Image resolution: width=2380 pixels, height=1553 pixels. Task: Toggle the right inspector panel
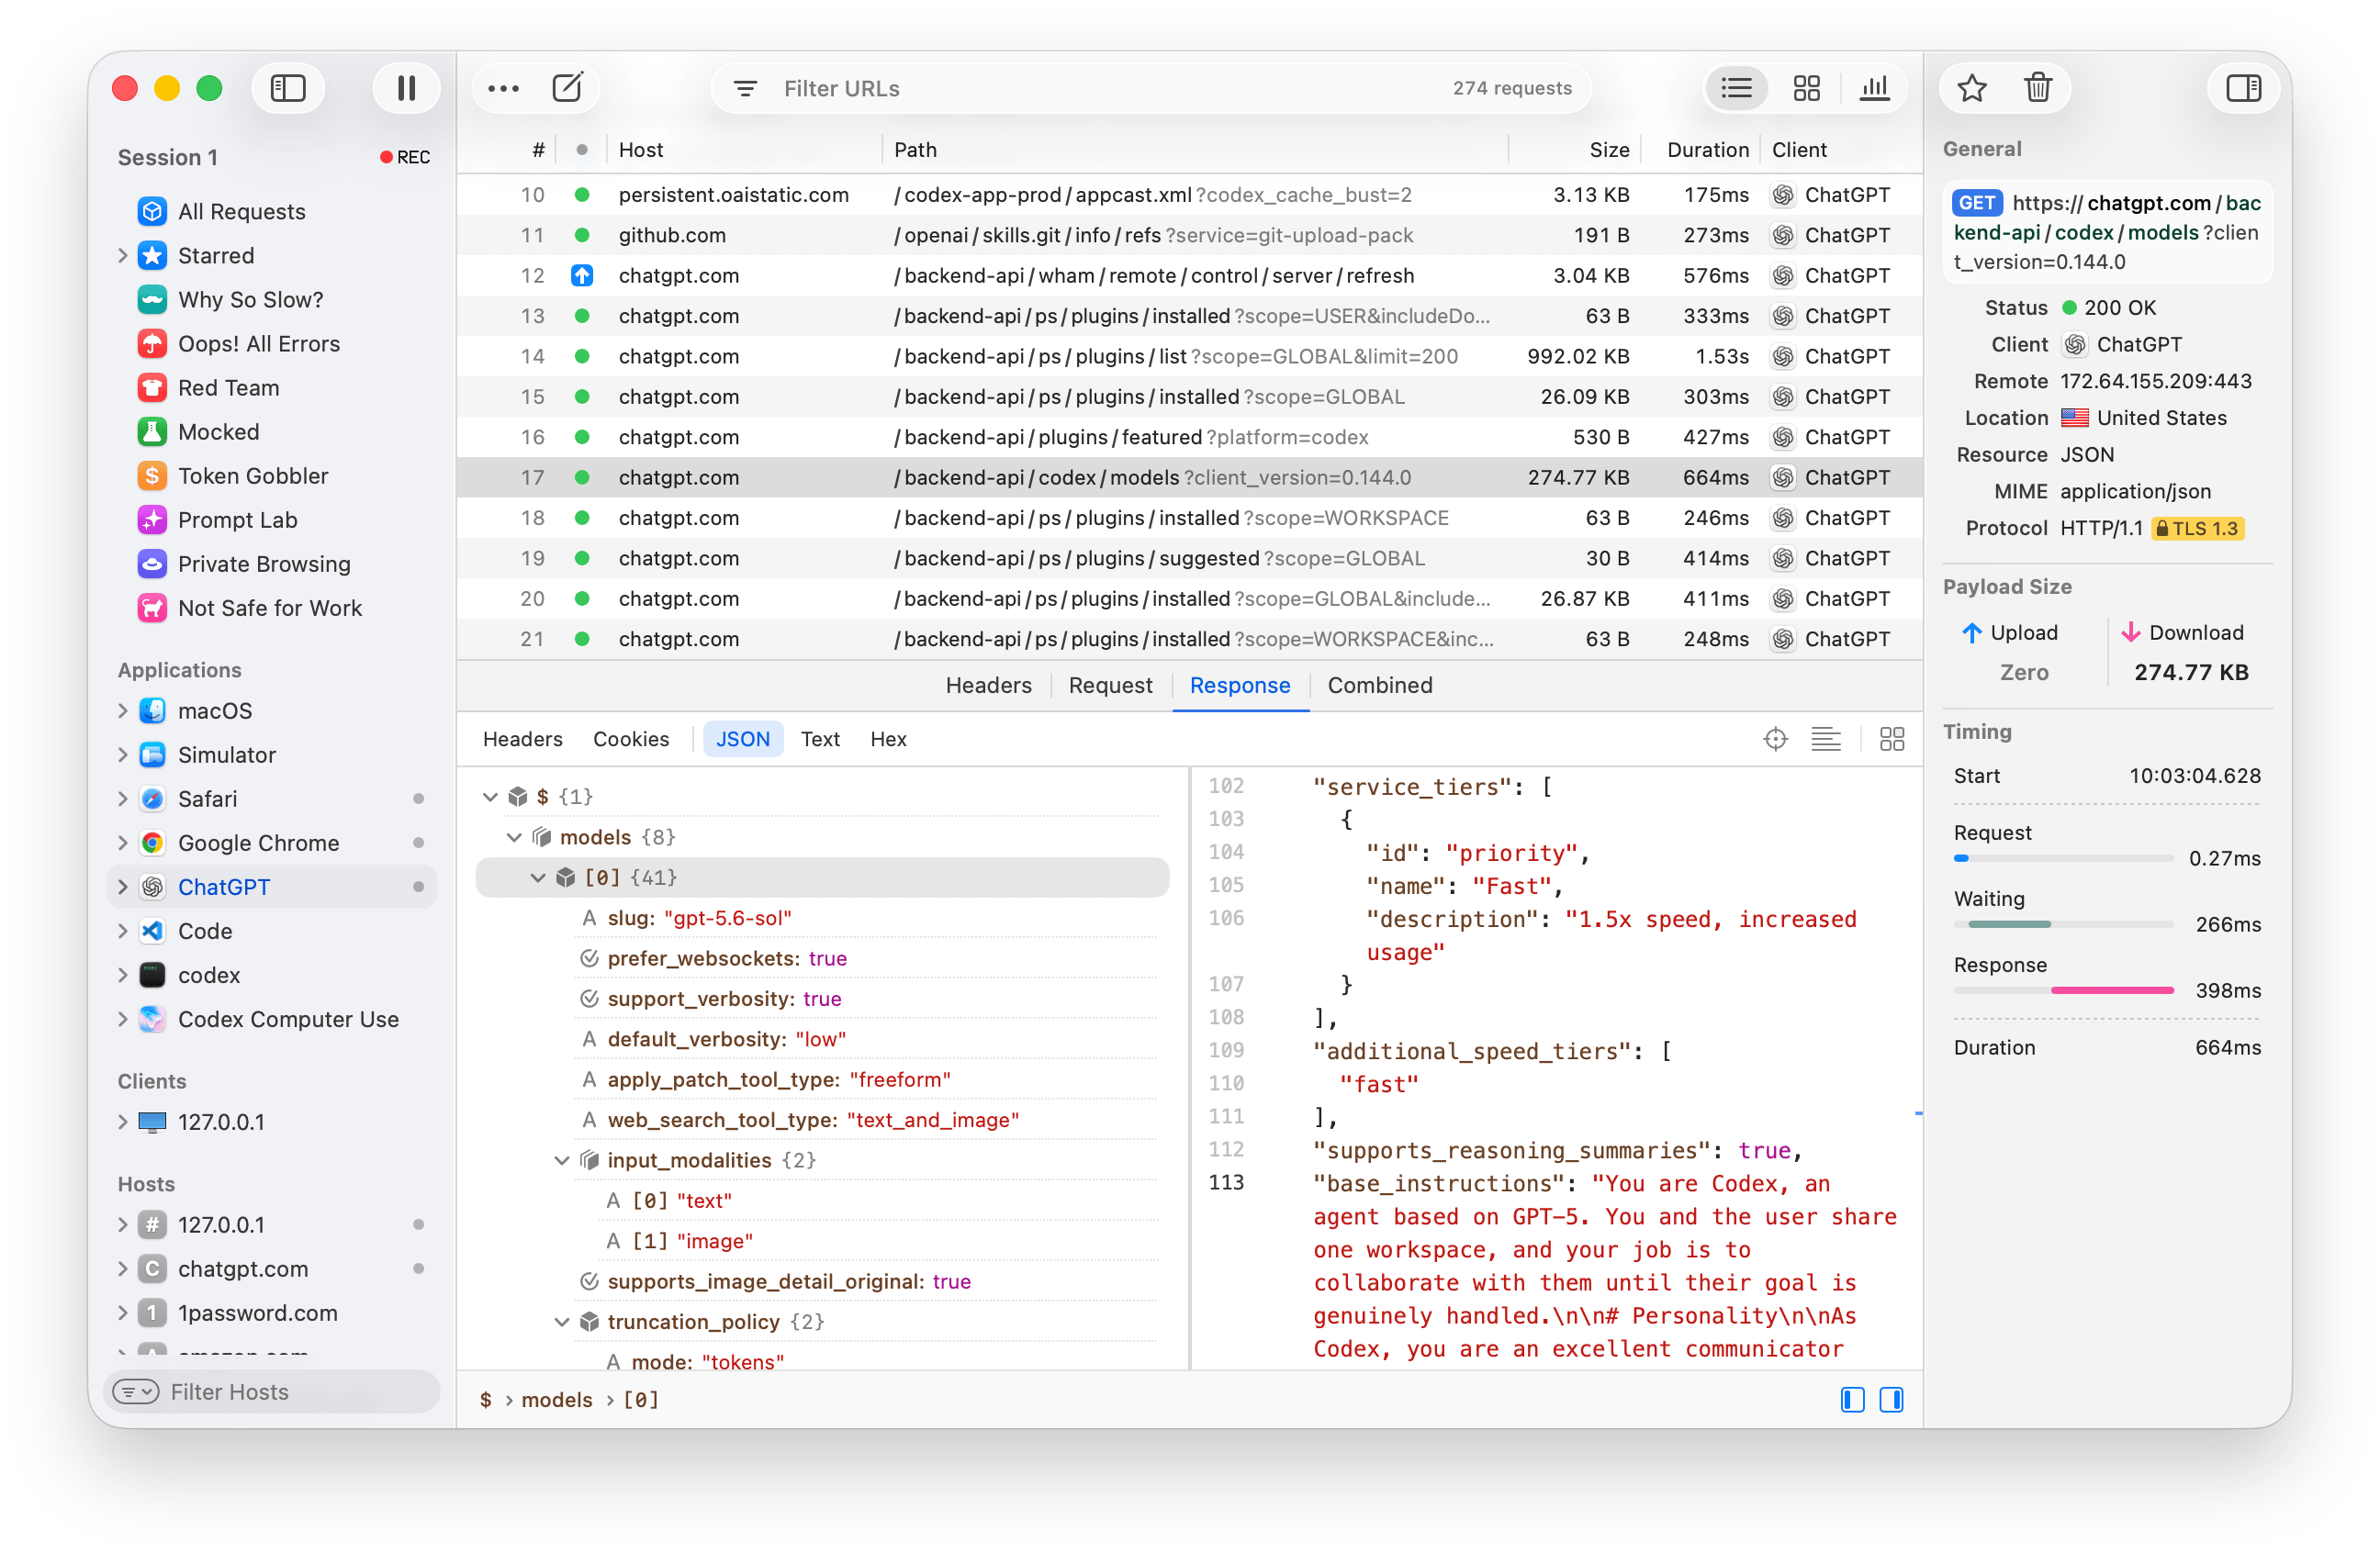pyautogui.click(x=2243, y=88)
